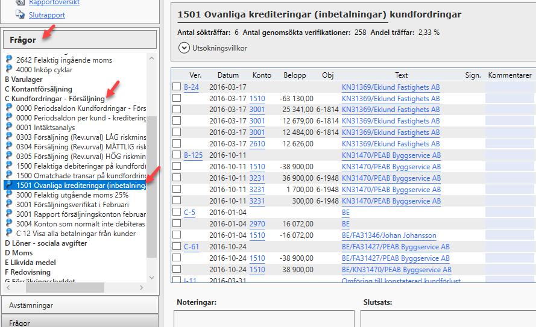Viewport: 536px width, 327px height.
Task: Click the pin icon beside 0000 Periodsaldon per kund
Action: (x=9, y=117)
